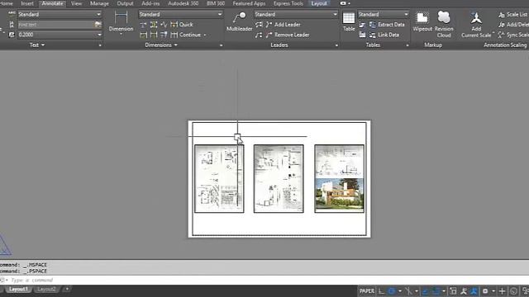Toggle object snap in the status bar
529x297 pixels.
click(436, 291)
